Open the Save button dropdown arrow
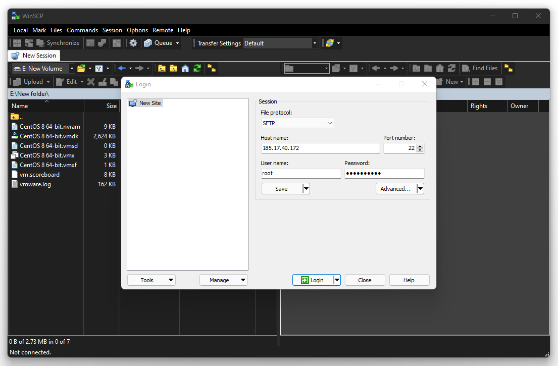Viewport: 558px width, 366px height. tap(306, 189)
